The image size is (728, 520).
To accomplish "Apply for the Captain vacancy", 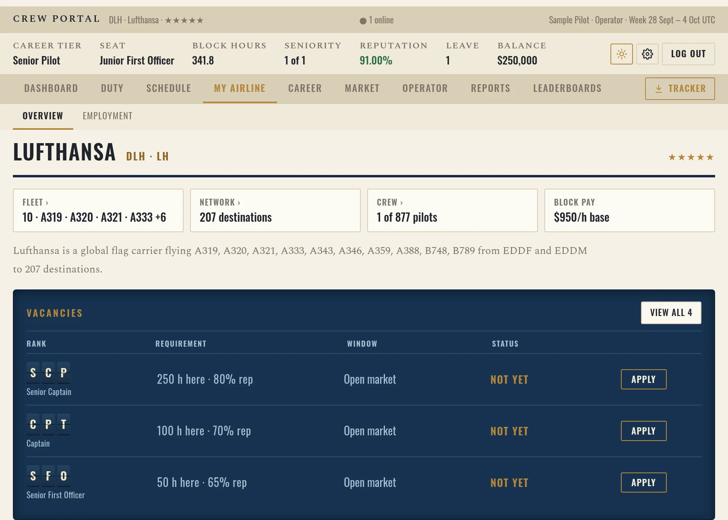I will [x=644, y=431].
